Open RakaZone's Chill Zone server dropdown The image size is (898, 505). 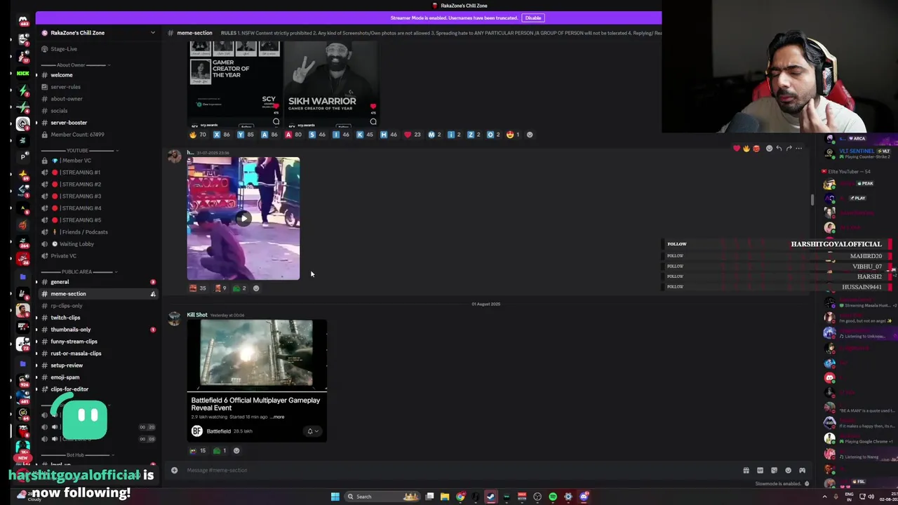click(153, 33)
